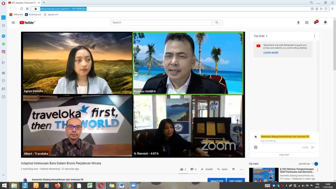336x189 pixels.
Task: Open ad blocker shield settings
Action: (317, 9)
